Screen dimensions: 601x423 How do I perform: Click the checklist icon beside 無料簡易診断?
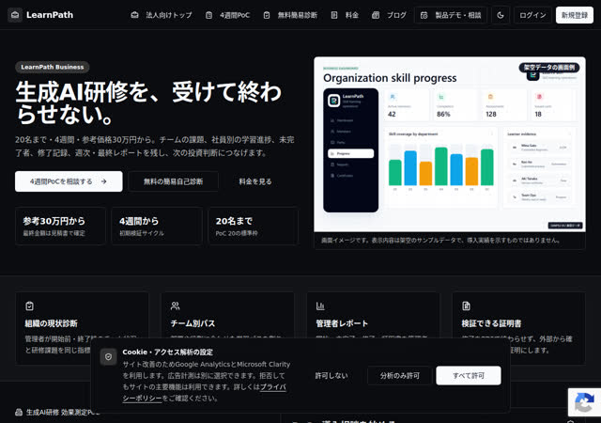tap(267, 15)
